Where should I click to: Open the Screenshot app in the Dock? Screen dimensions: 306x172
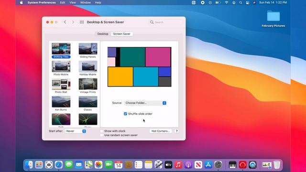[x=49, y=165]
